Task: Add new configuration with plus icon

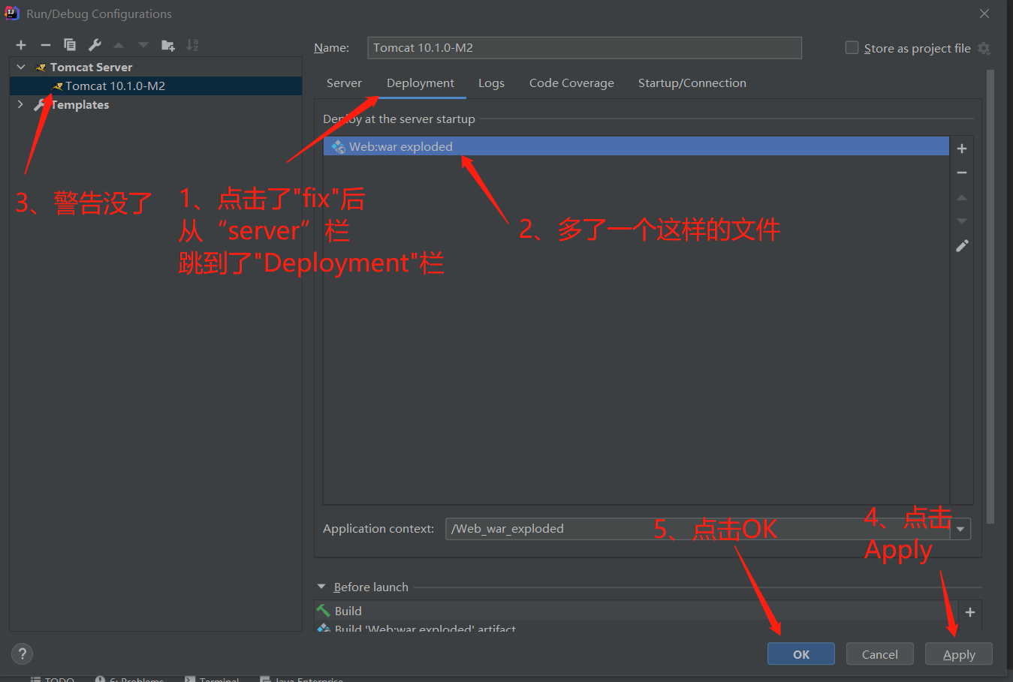Action: pyautogui.click(x=21, y=45)
